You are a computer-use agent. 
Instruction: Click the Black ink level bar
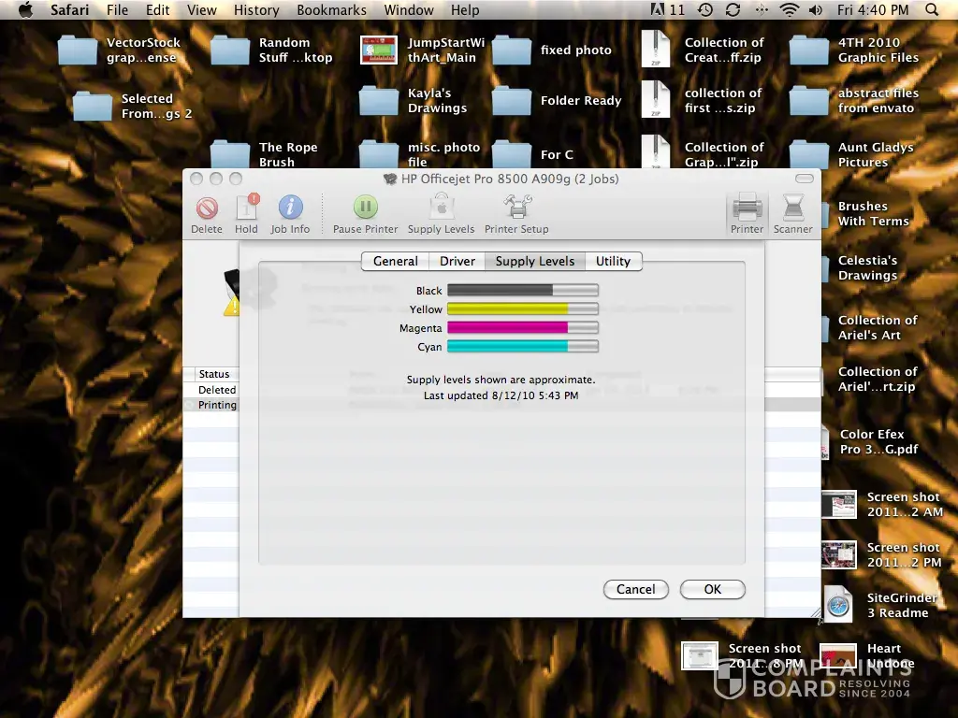pyautogui.click(x=522, y=291)
